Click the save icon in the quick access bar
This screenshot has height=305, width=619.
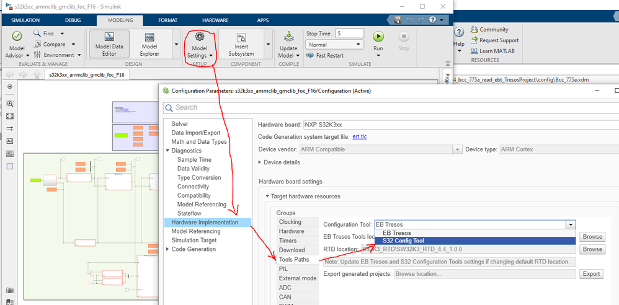coord(398,20)
